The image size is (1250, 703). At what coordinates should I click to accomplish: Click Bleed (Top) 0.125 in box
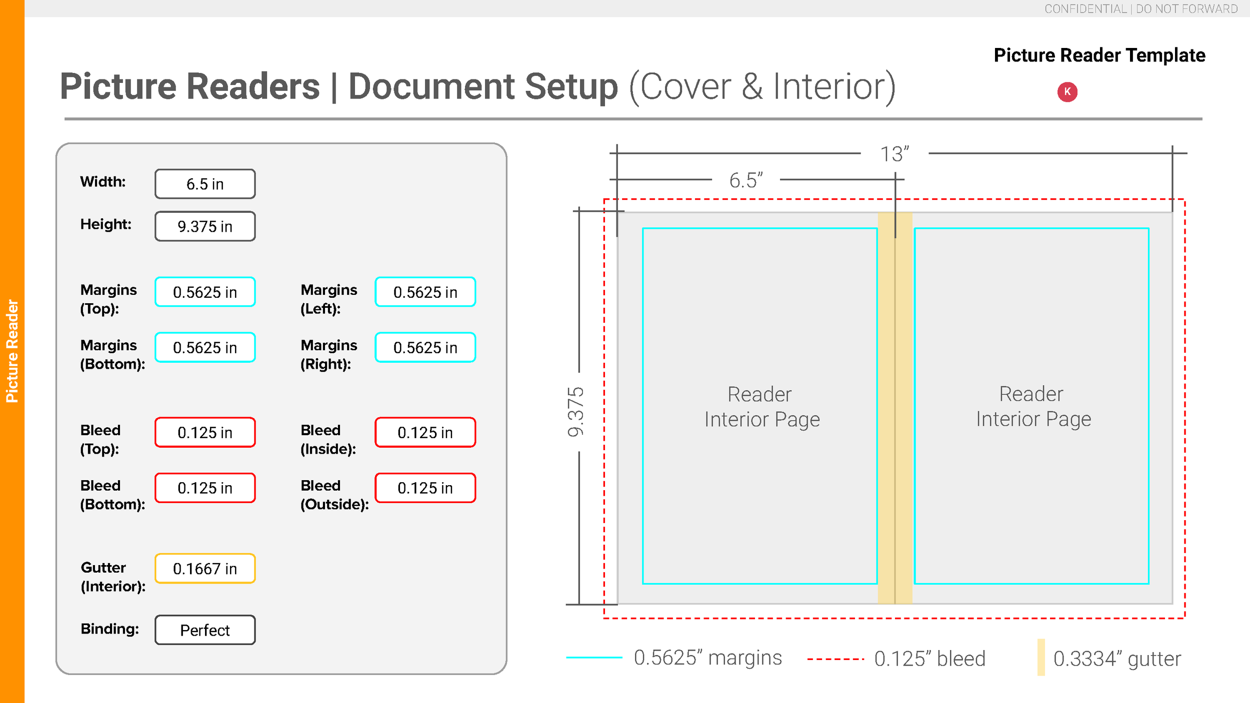click(205, 432)
